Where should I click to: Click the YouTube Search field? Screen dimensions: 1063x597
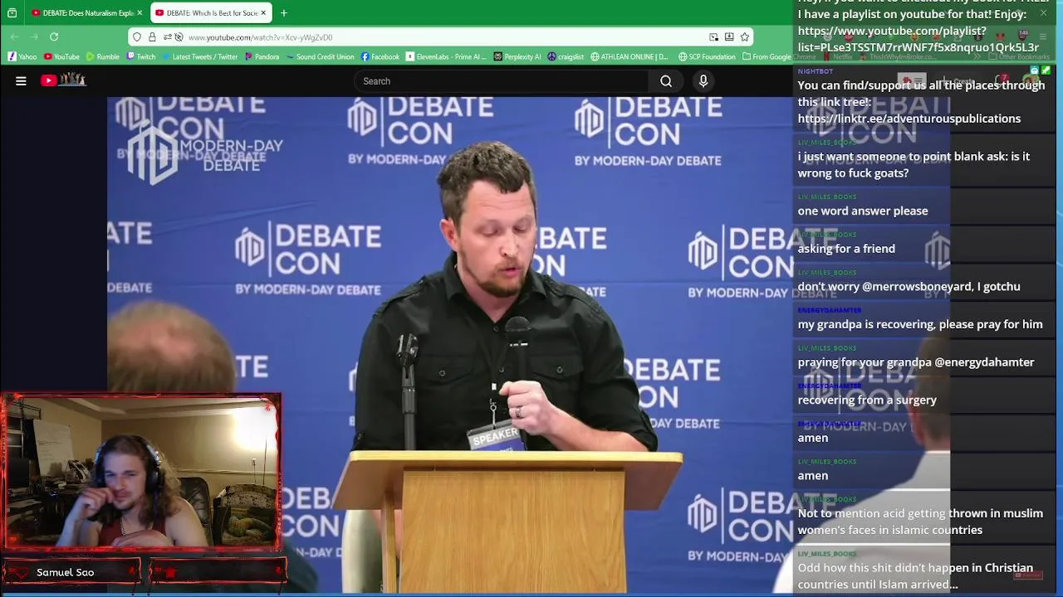tap(502, 81)
